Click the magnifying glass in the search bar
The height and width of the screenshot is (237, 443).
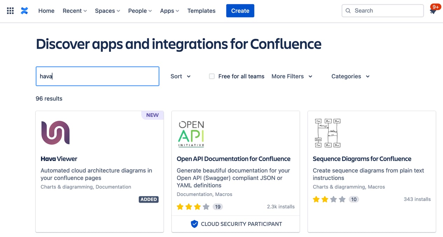click(348, 11)
